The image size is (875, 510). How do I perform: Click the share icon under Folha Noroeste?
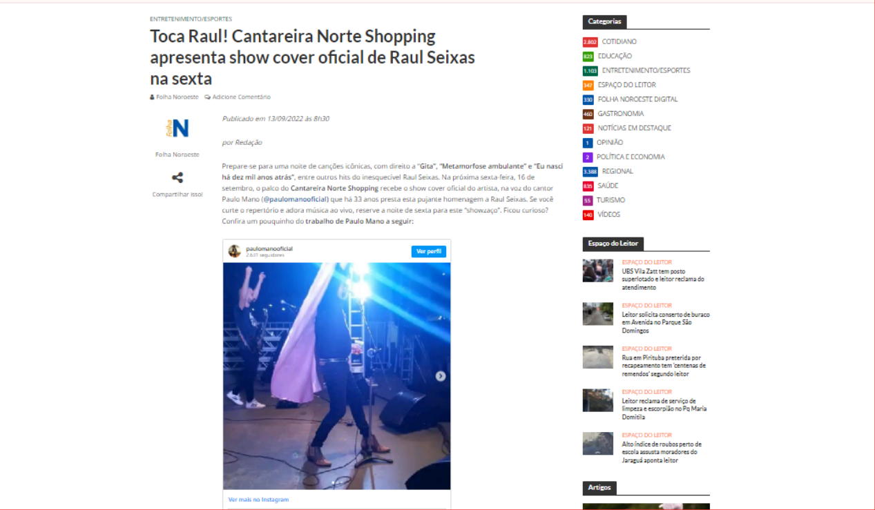click(x=177, y=178)
